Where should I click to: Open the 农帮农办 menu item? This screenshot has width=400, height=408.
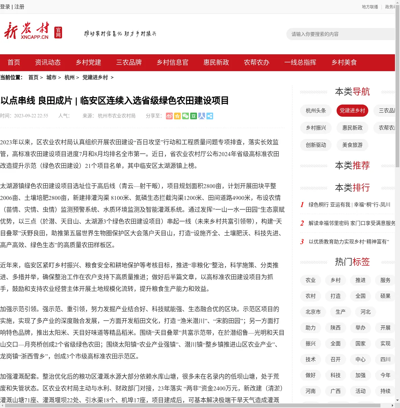[257, 62]
